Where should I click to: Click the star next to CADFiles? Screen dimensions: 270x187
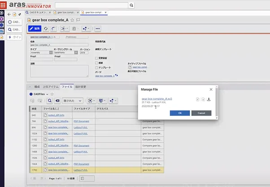point(52,94)
